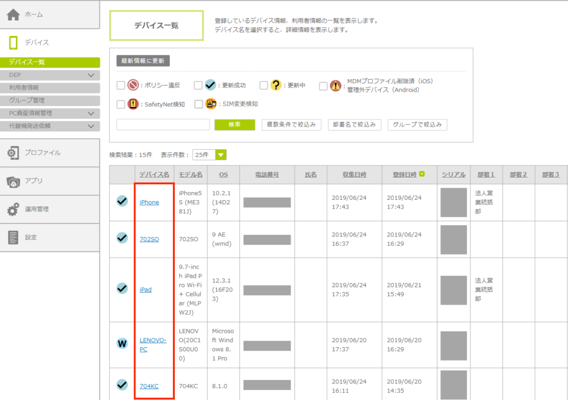Select 利用者情報 in the sidebar
This screenshot has height=400, width=568.
click(x=24, y=88)
